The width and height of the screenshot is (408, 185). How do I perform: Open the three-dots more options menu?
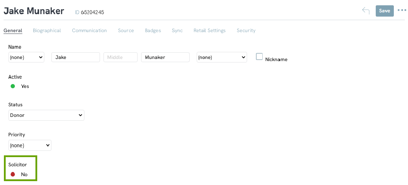tap(402, 10)
